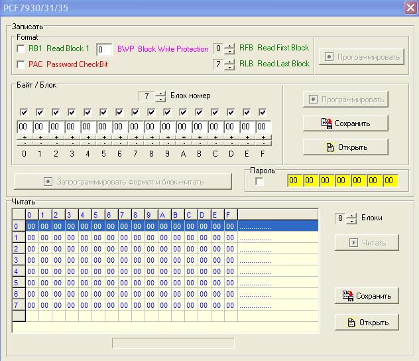Click cell row 2 column 0 in read table

(32, 249)
